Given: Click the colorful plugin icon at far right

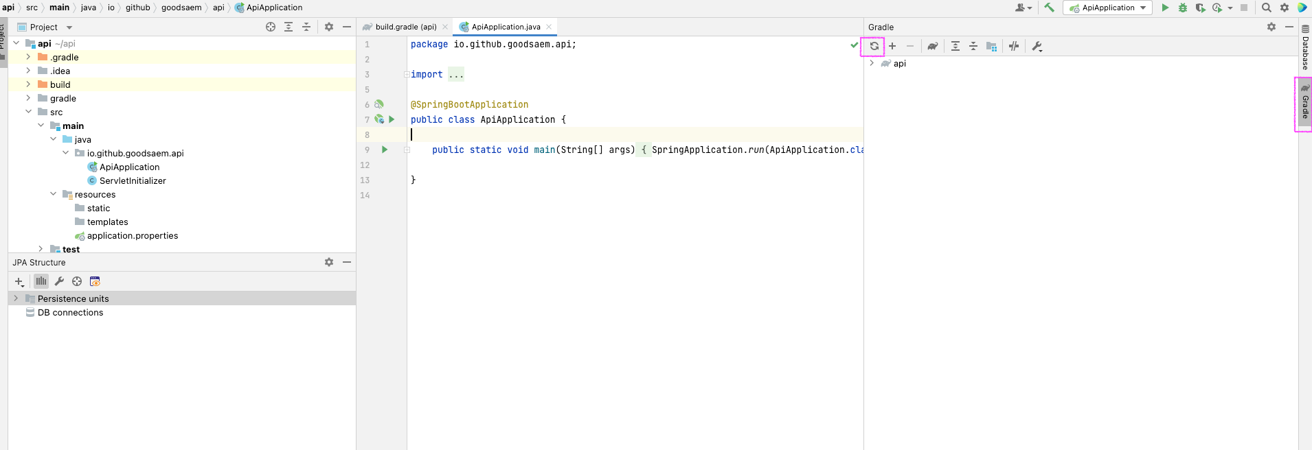Looking at the screenshot, I should pyautogui.click(x=1302, y=8).
